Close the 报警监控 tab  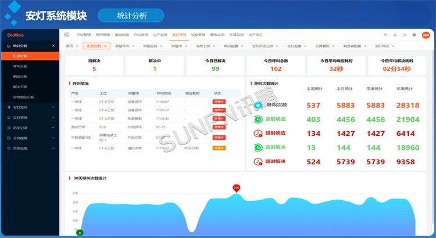click(x=161, y=46)
